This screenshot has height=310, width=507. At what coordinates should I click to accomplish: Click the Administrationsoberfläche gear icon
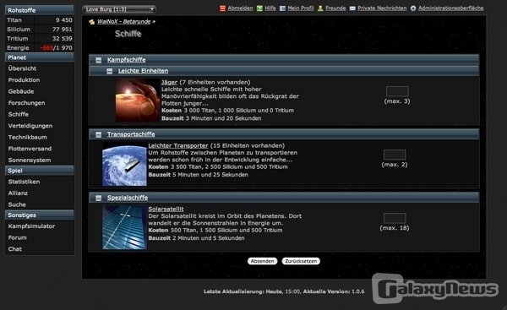tap(413, 8)
